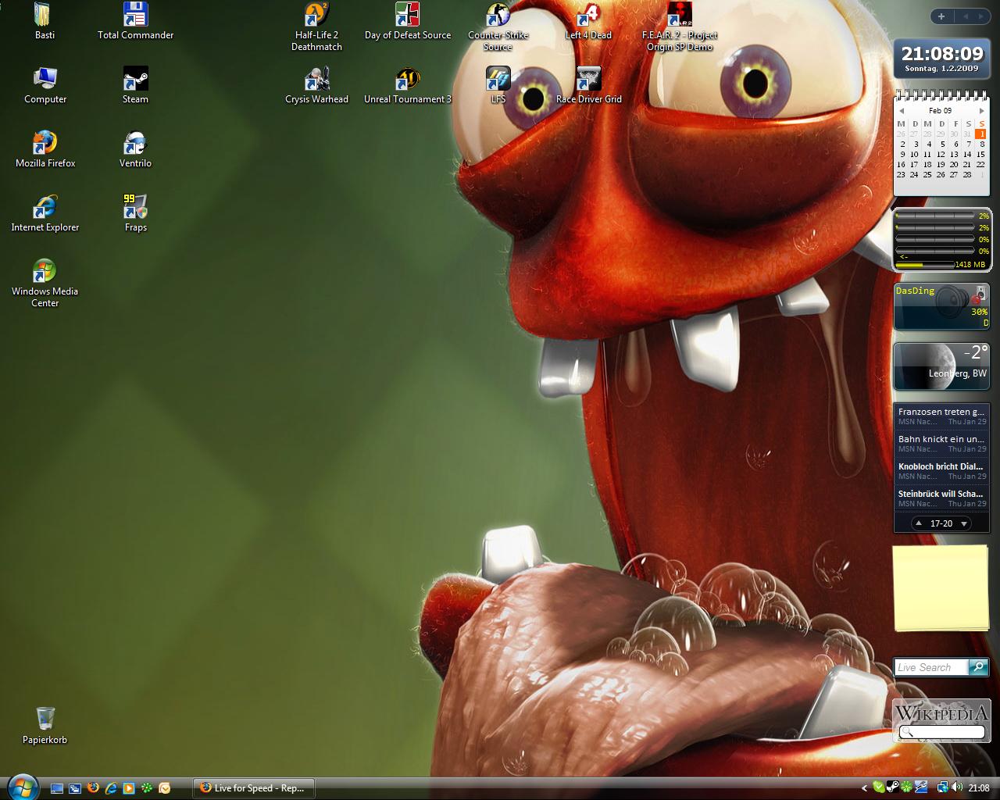Launch the LFS desktop shortcut
This screenshot has height=800, width=1000.
(498, 86)
